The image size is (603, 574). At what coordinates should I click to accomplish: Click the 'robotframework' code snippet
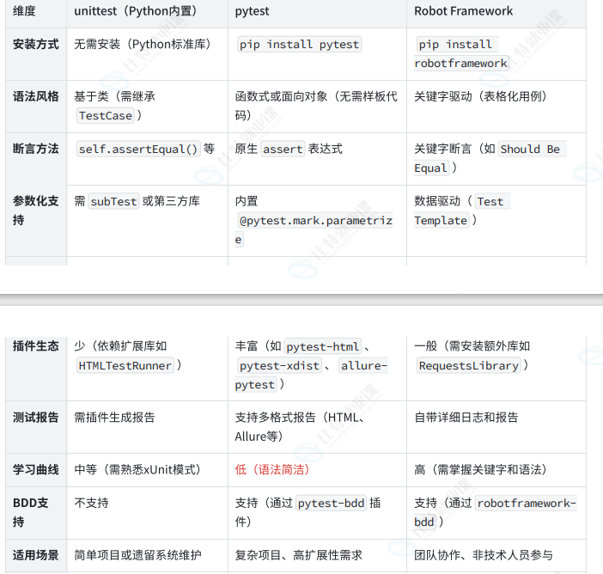point(461,63)
